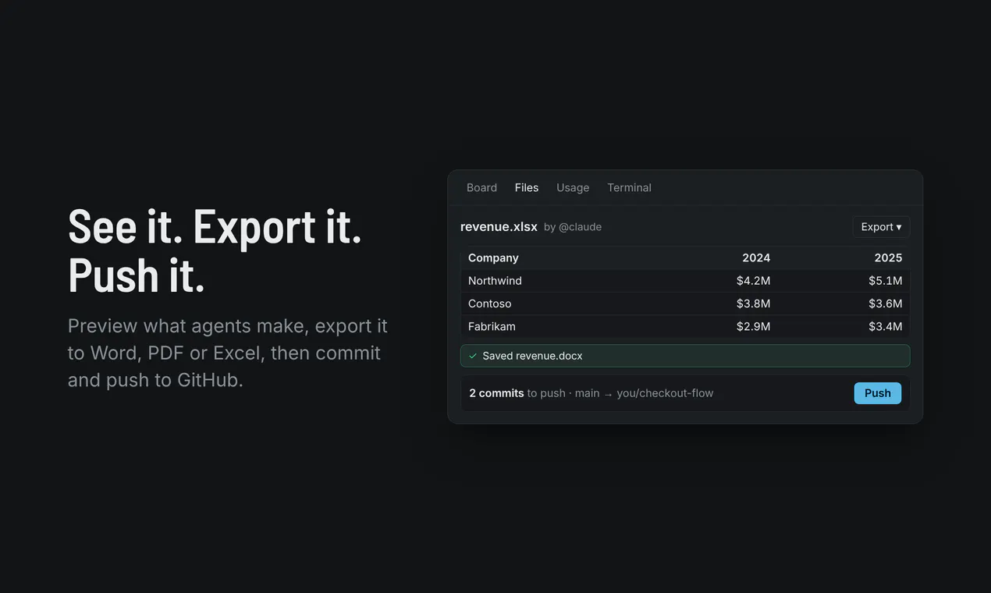Open the Terminal tab
The image size is (991, 593).
tap(629, 187)
